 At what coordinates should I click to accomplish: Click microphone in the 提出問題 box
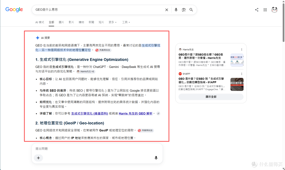pos(156,158)
